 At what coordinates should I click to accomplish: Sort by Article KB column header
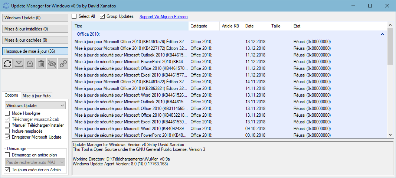[231, 26]
